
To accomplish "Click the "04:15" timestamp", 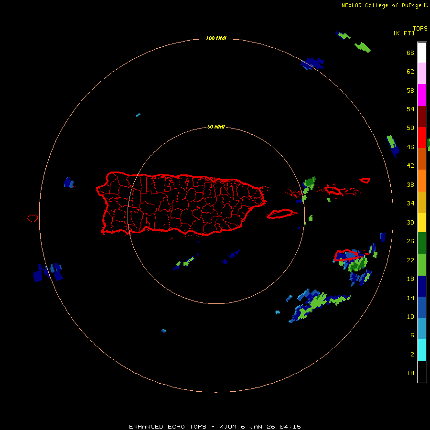I will 290,427.
